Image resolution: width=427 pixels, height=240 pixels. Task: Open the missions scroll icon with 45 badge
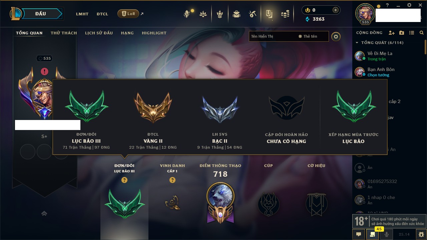pos(373,234)
